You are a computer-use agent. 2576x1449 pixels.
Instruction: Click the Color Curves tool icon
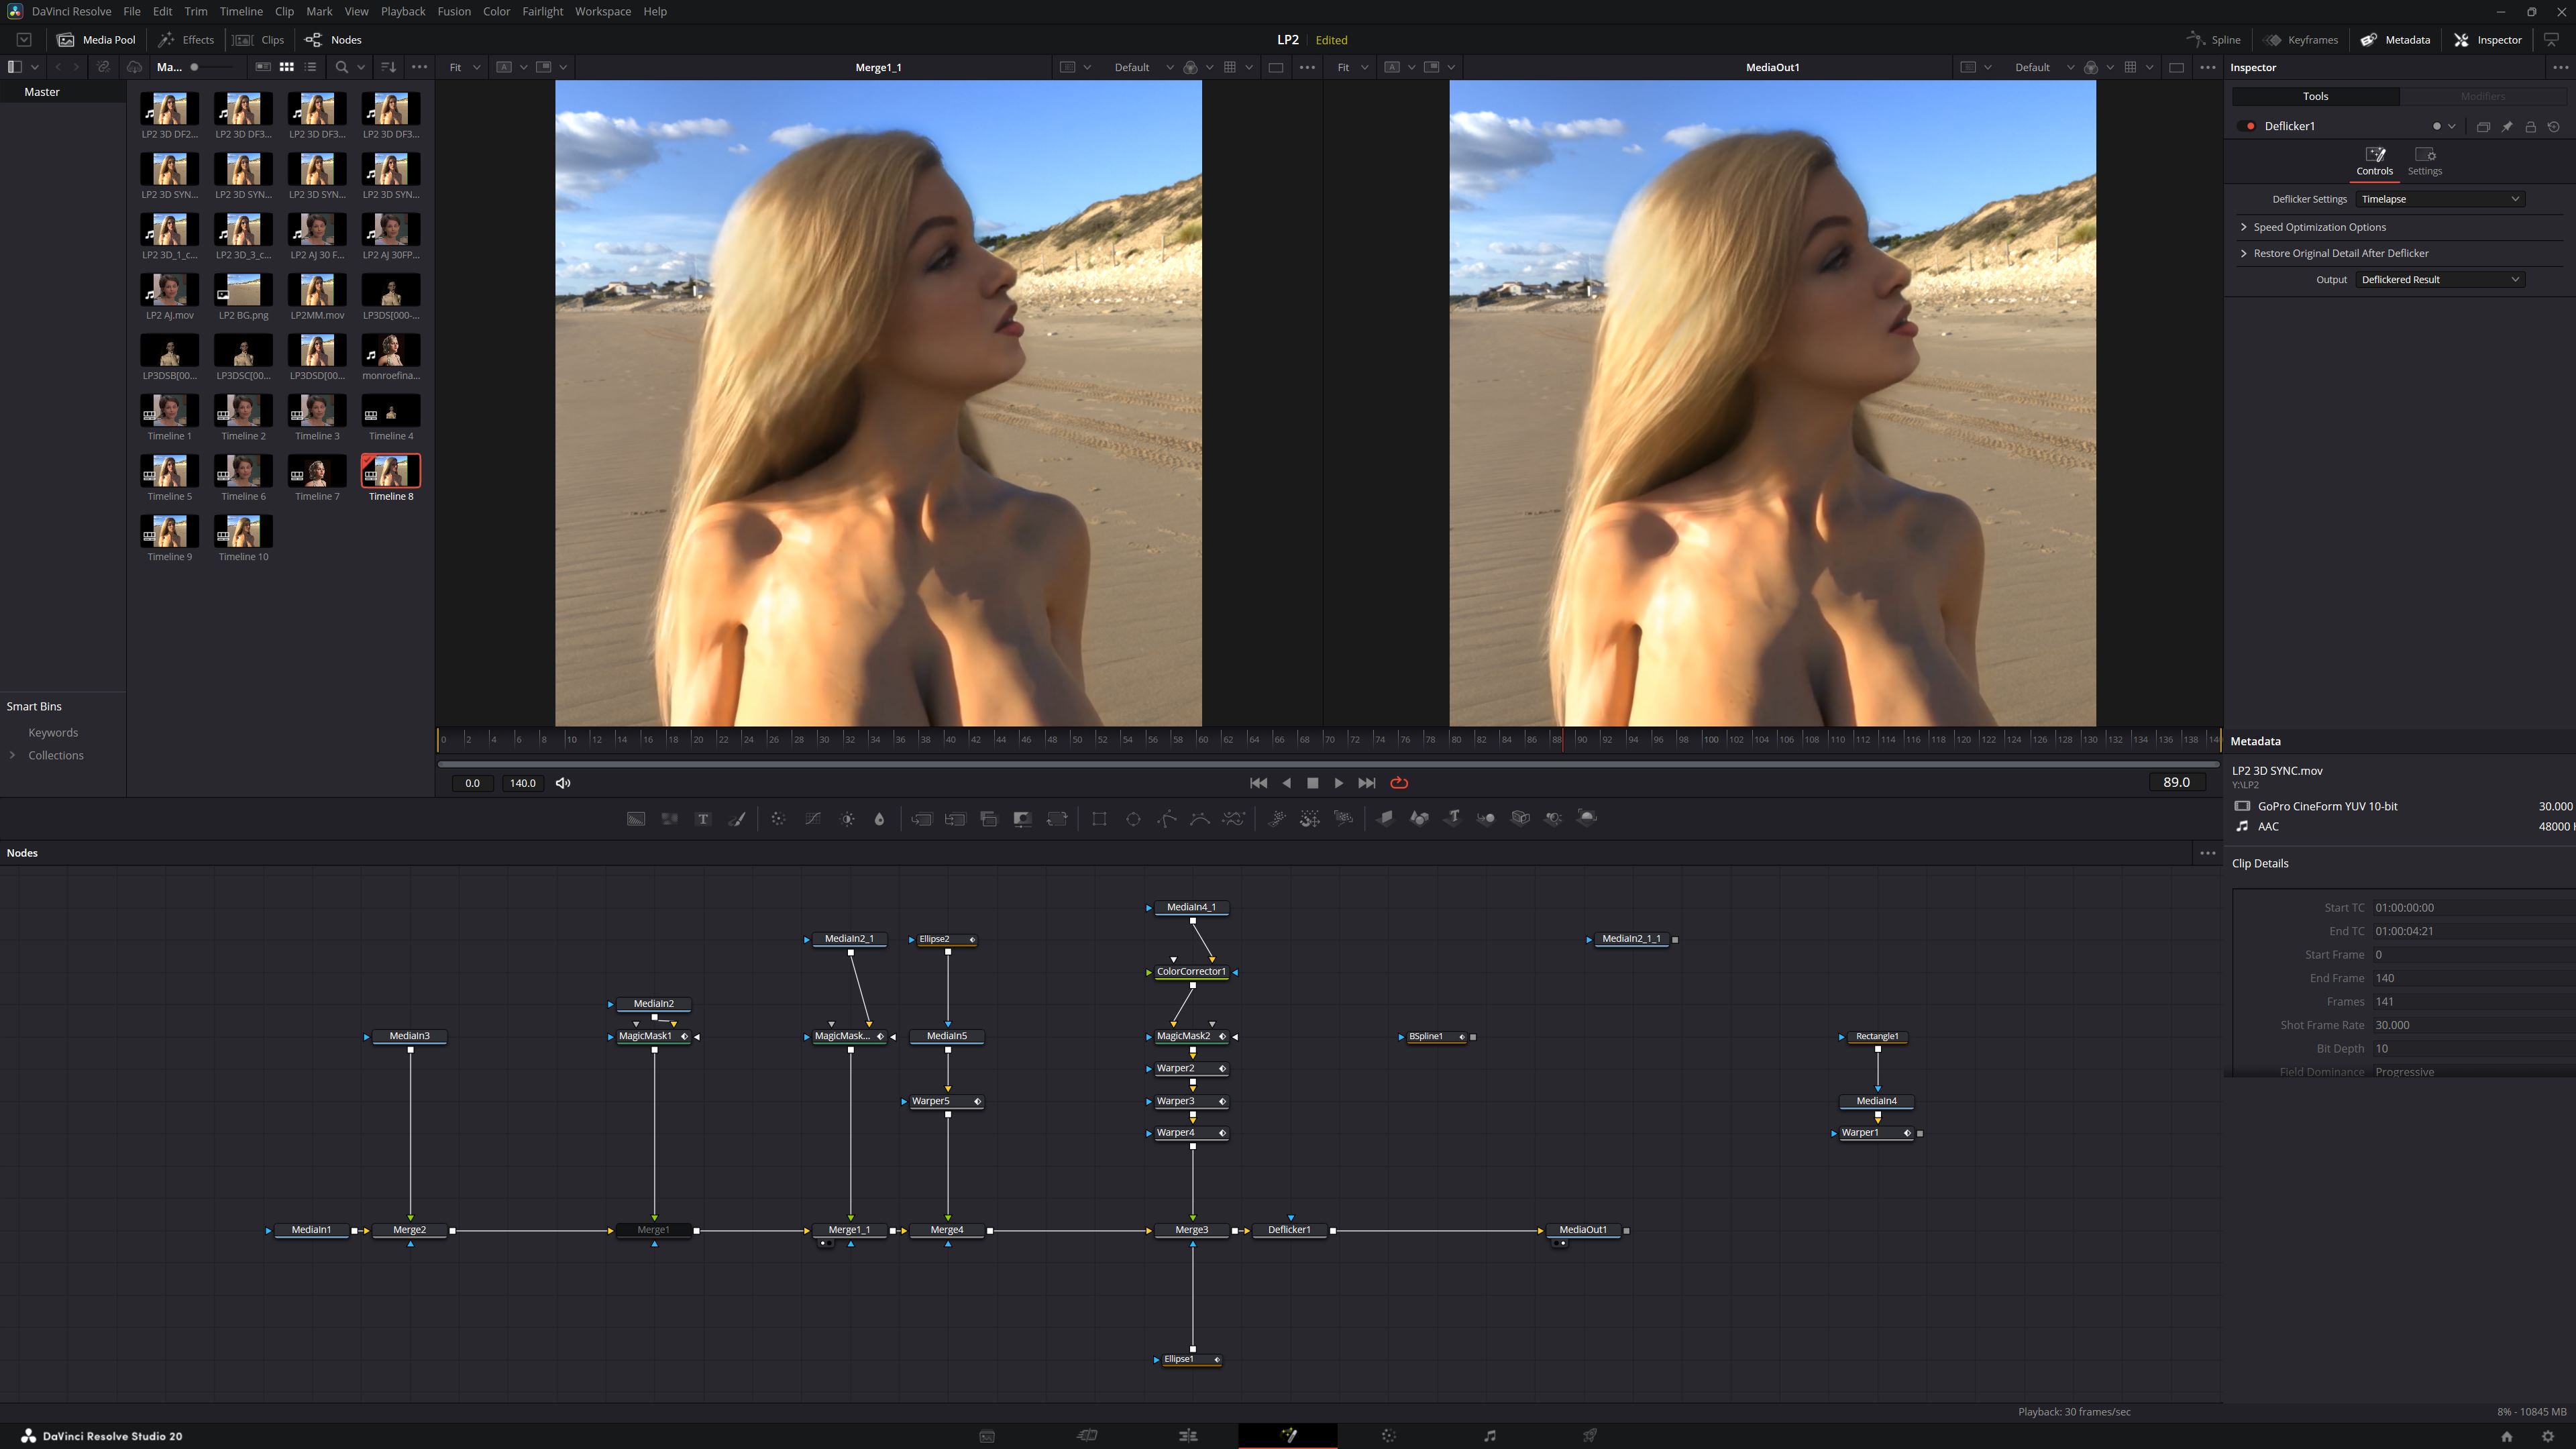coord(813,819)
